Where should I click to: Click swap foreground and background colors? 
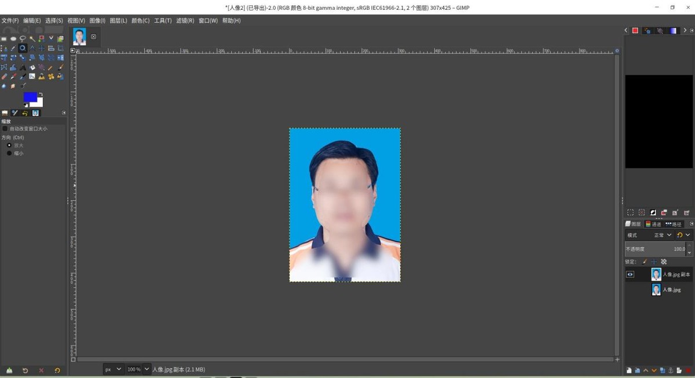point(41,95)
